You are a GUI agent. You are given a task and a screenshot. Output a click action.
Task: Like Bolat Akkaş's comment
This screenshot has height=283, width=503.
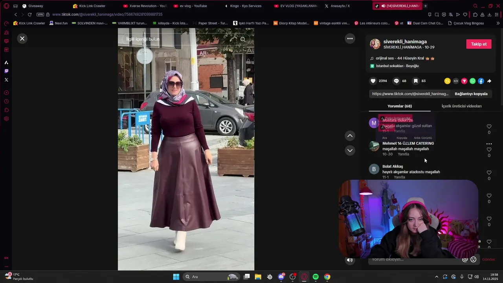(489, 173)
